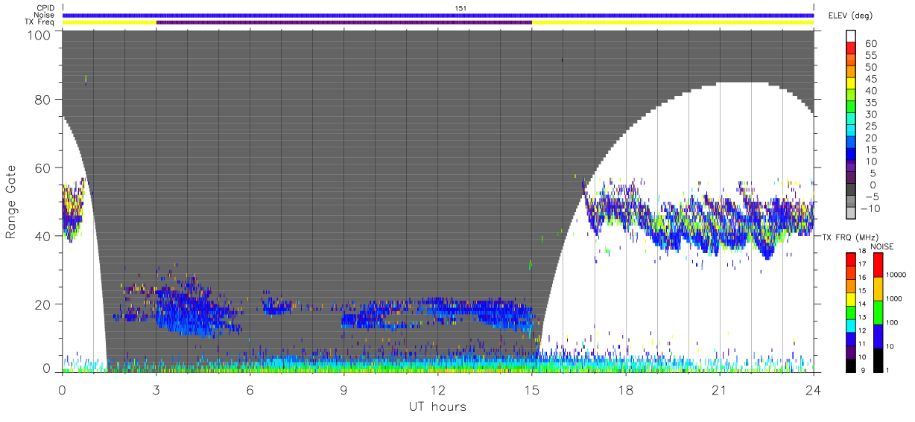Click the "UT hours" x-axis title
Image resolution: width=915 pixels, height=422 pixels.
[437, 406]
